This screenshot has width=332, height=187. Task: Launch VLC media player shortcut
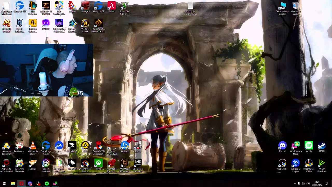pyautogui.click(x=33, y=148)
